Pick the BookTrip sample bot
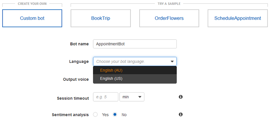This screenshot has width=270, height=121. coord(101,18)
